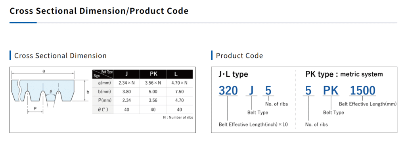Click the 3.56 × N cell value
The height and width of the screenshot is (149, 406).
tap(153, 83)
